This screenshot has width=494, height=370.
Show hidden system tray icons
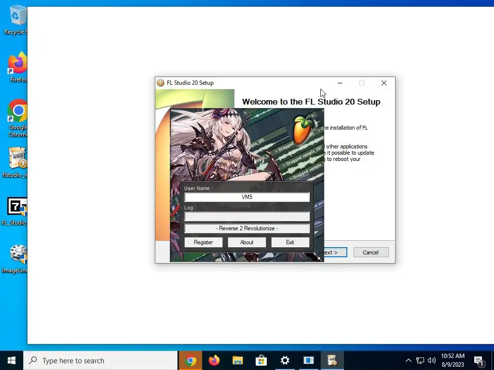(408, 360)
